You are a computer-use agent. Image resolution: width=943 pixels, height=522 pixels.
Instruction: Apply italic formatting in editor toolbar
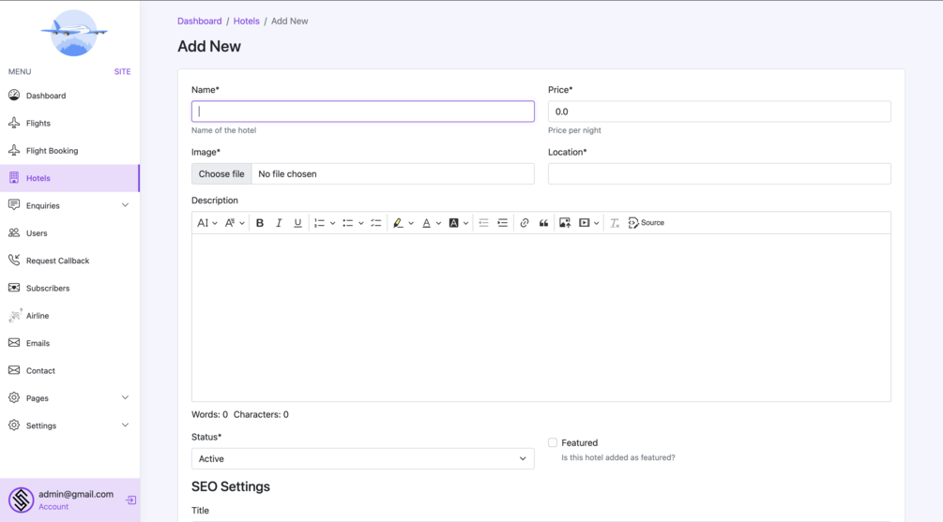click(x=279, y=223)
